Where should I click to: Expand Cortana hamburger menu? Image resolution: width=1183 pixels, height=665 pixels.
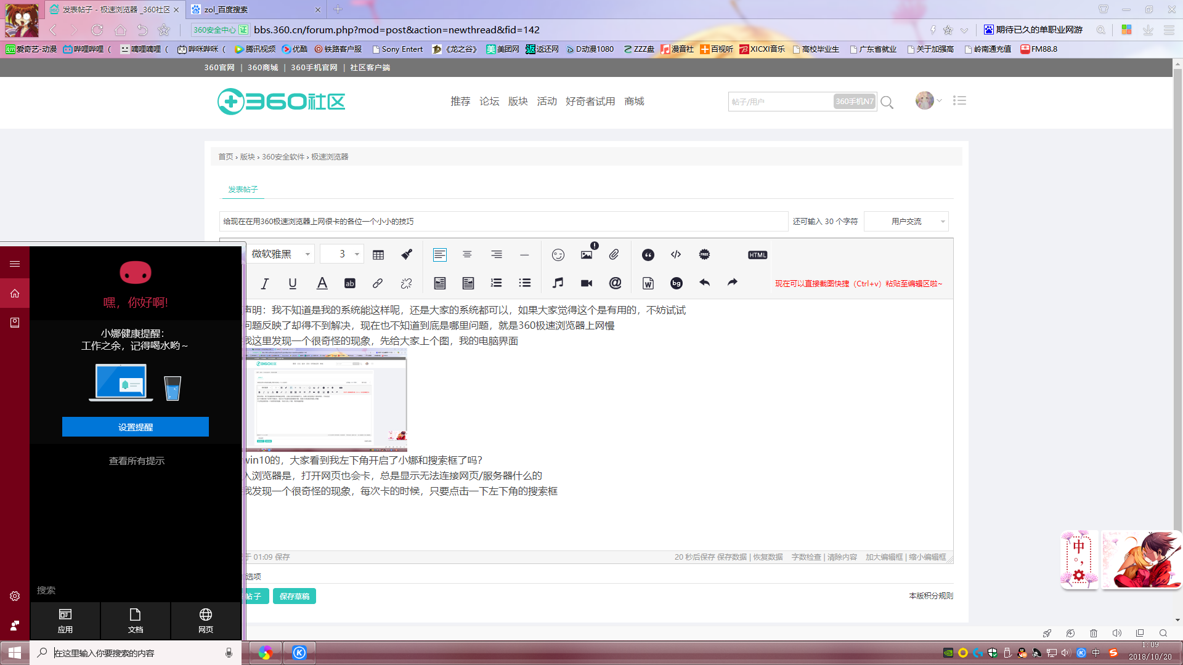click(x=15, y=264)
